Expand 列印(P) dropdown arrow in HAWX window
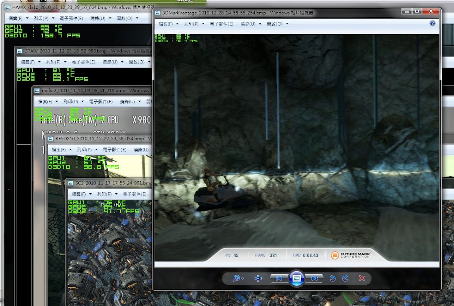 click(x=53, y=18)
